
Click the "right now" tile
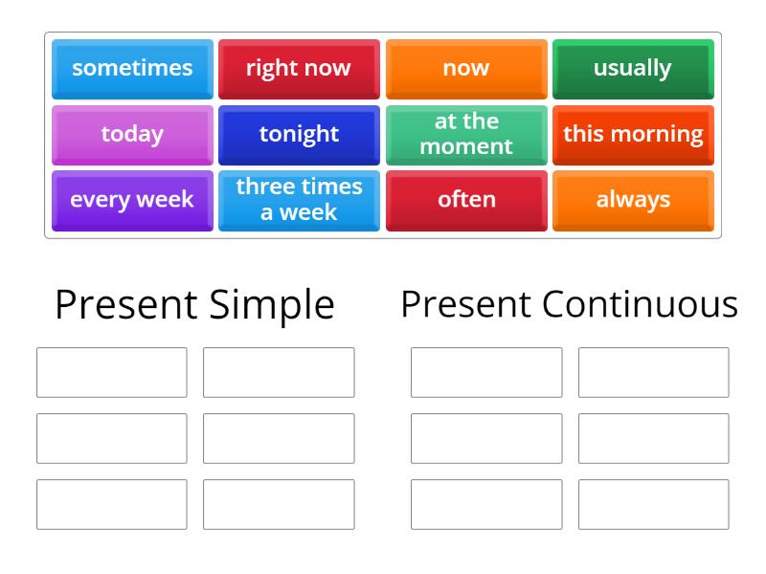(x=299, y=68)
